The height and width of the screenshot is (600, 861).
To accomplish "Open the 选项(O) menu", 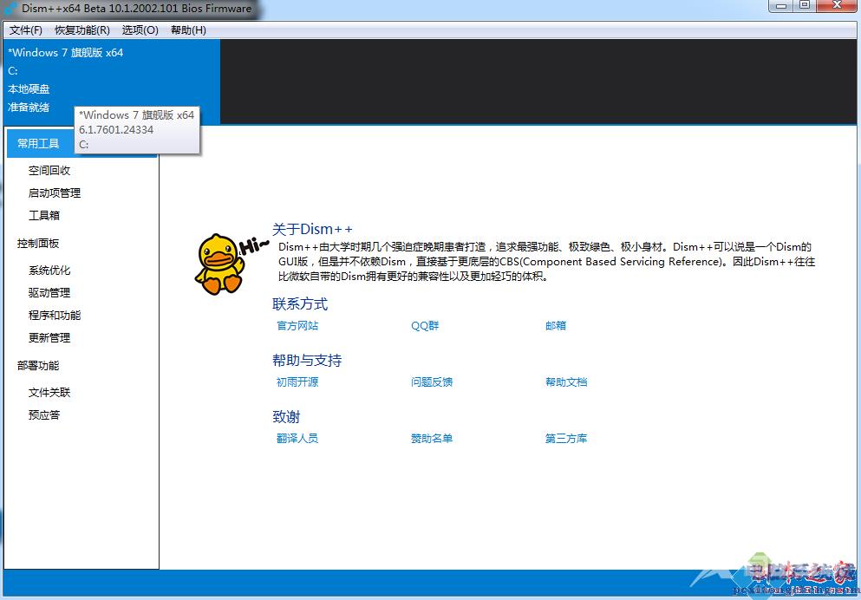I will click(139, 29).
